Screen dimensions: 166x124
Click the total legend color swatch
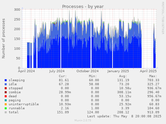tap(6, 112)
